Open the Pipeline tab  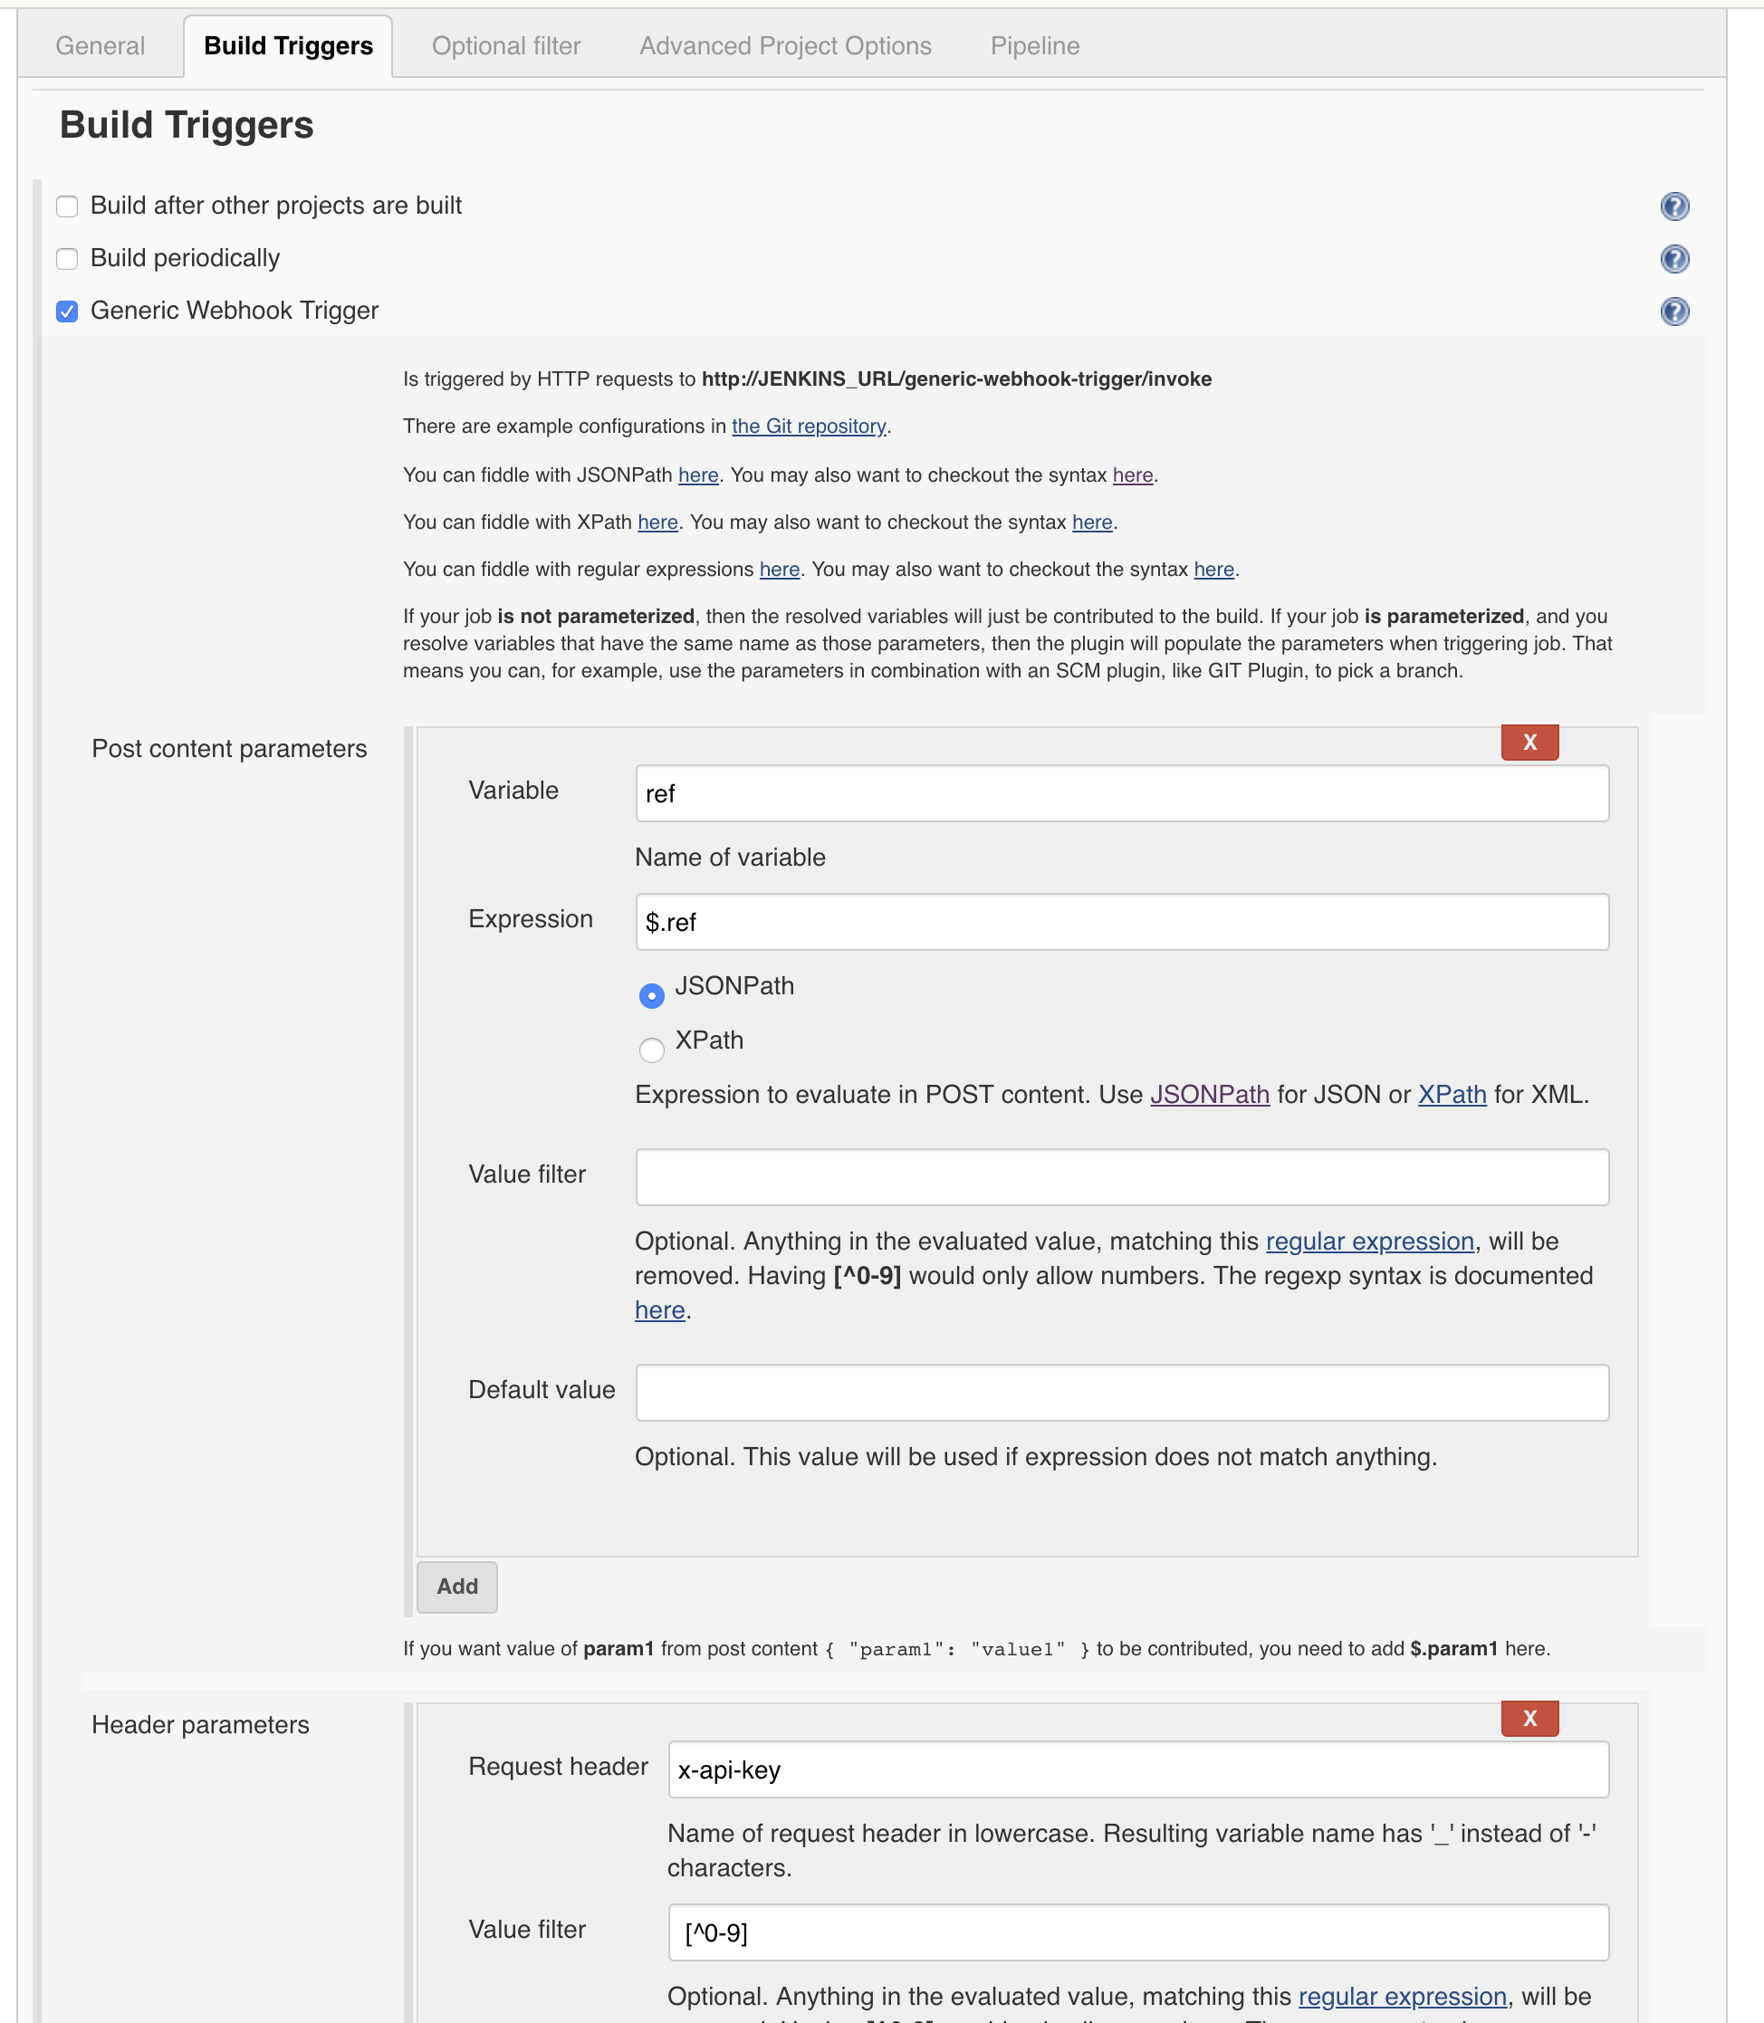pyautogui.click(x=1034, y=46)
